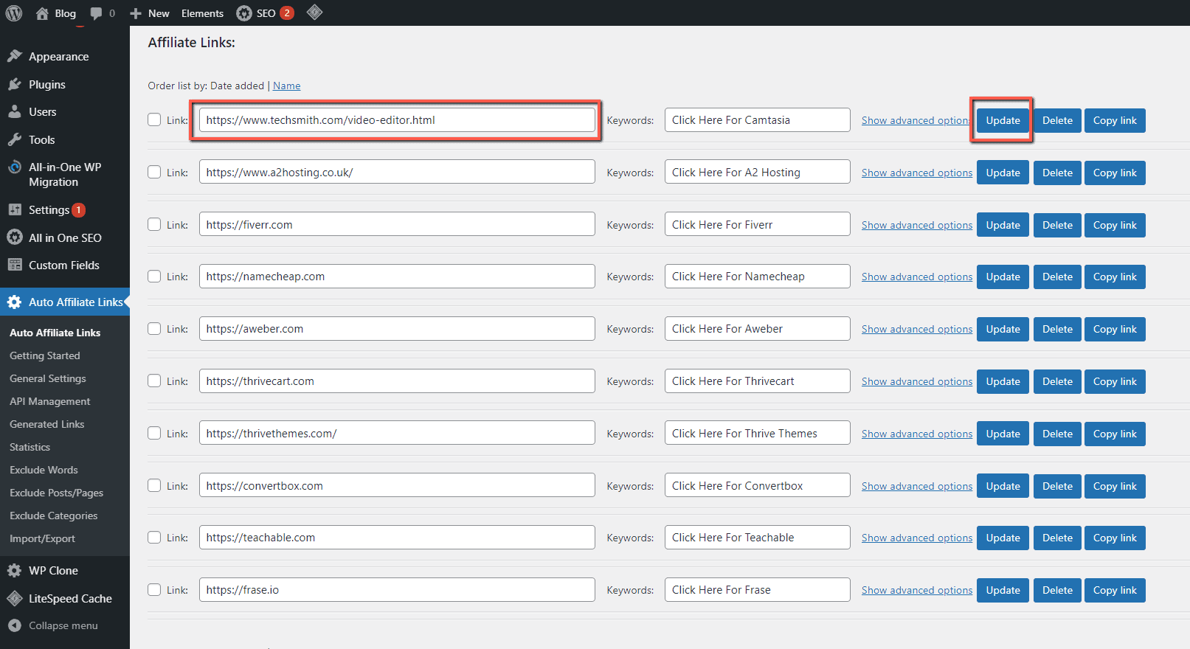Delete the Namecheap affiliate link
Viewport: 1190px width, 649px height.
click(x=1056, y=277)
